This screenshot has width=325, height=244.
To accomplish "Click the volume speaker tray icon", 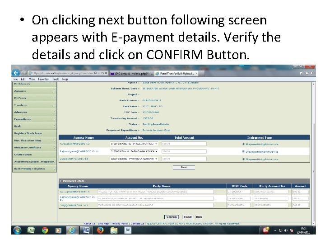I will pos(286,230).
